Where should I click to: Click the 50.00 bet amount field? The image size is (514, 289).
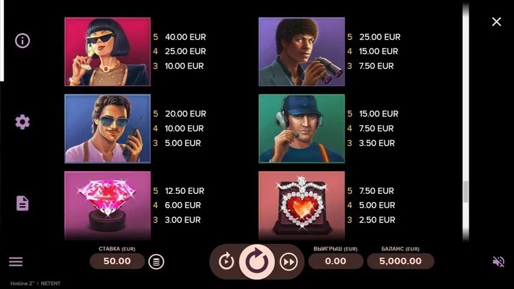point(117,261)
